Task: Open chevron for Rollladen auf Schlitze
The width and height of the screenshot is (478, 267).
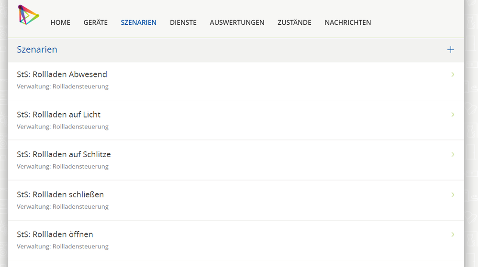Action: [x=453, y=155]
